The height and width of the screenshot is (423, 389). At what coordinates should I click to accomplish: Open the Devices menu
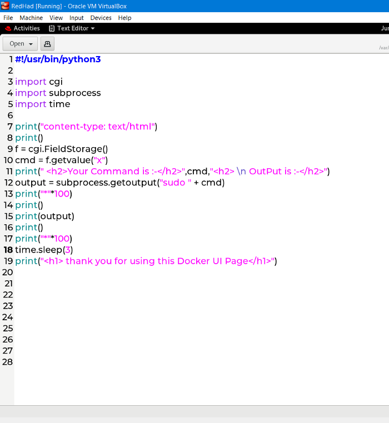(x=101, y=18)
